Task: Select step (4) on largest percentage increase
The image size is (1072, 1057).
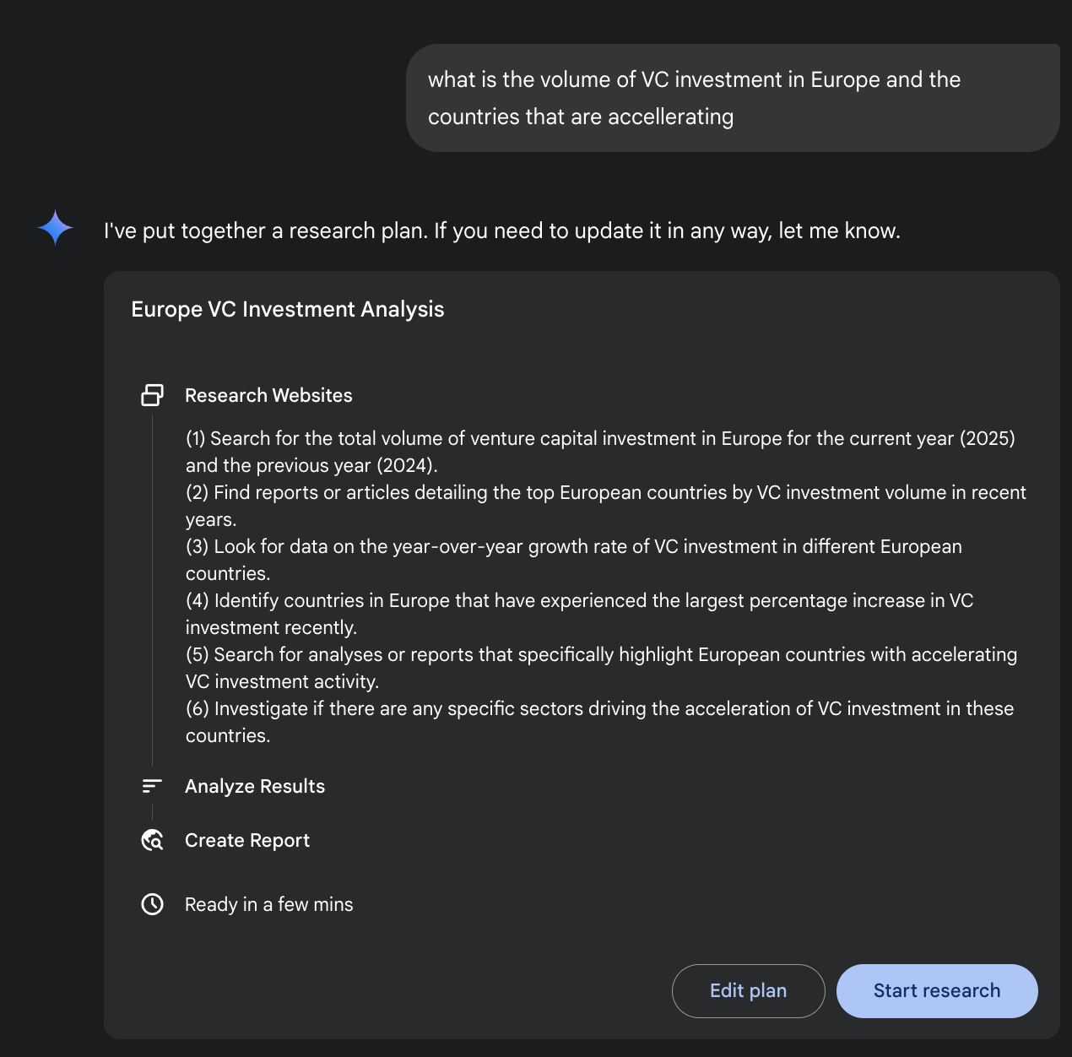Action: click(578, 613)
